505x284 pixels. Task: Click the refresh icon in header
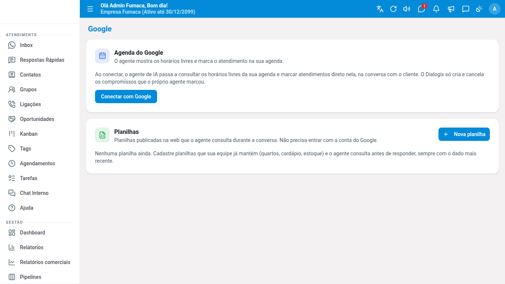393,9
